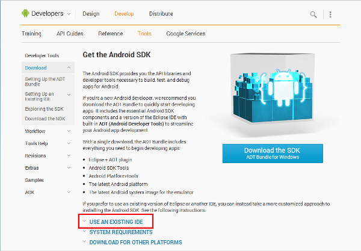Click The latest Android platform list item
The image size is (361, 251).
[118, 184]
